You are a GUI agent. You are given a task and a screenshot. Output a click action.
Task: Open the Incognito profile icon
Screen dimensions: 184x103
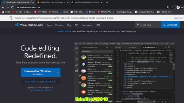178,7
